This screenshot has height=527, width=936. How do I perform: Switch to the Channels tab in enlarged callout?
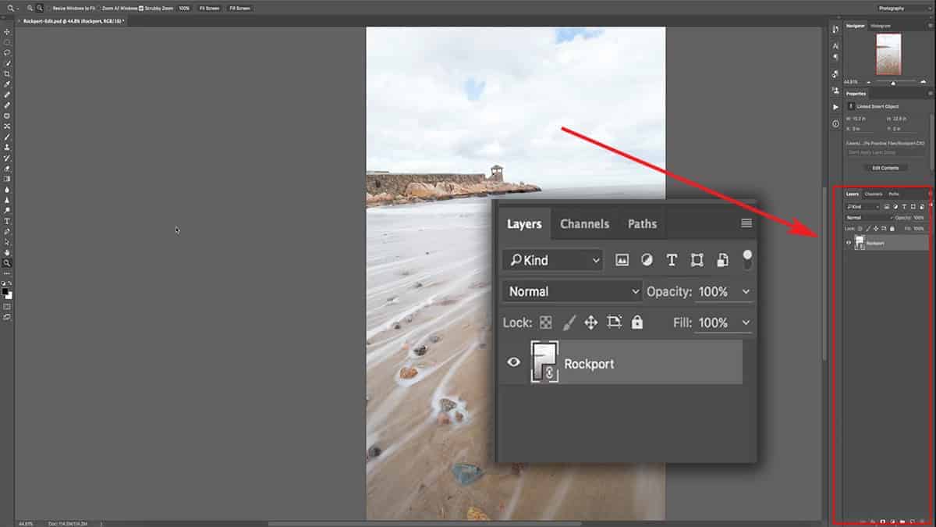584,223
